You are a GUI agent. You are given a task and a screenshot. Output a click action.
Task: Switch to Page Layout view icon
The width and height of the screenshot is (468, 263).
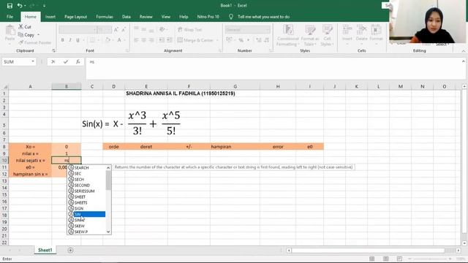385,259
